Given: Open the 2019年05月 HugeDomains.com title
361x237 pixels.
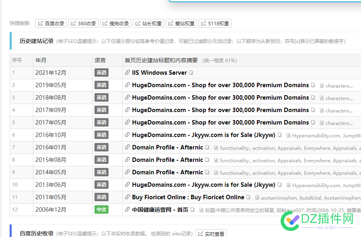Looking at the screenshot, I should 220,85.
